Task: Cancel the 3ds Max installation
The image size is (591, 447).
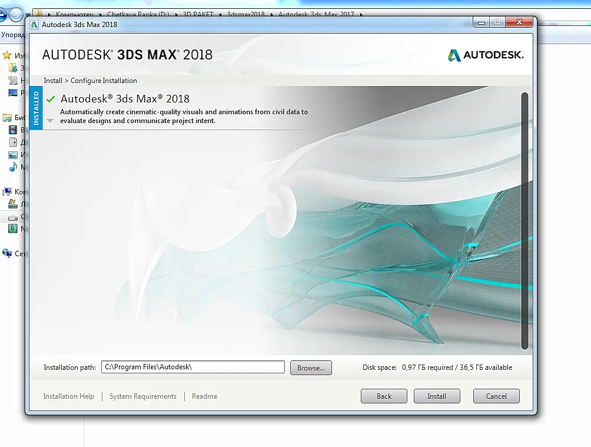Action: pyautogui.click(x=496, y=396)
